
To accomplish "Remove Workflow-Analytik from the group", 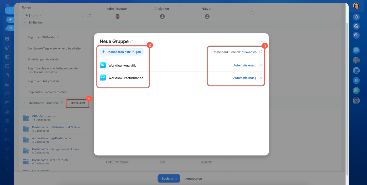I will 261,65.
